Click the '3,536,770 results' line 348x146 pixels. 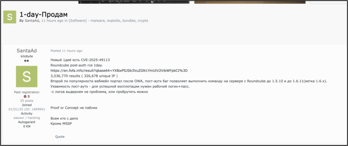click(x=84, y=76)
